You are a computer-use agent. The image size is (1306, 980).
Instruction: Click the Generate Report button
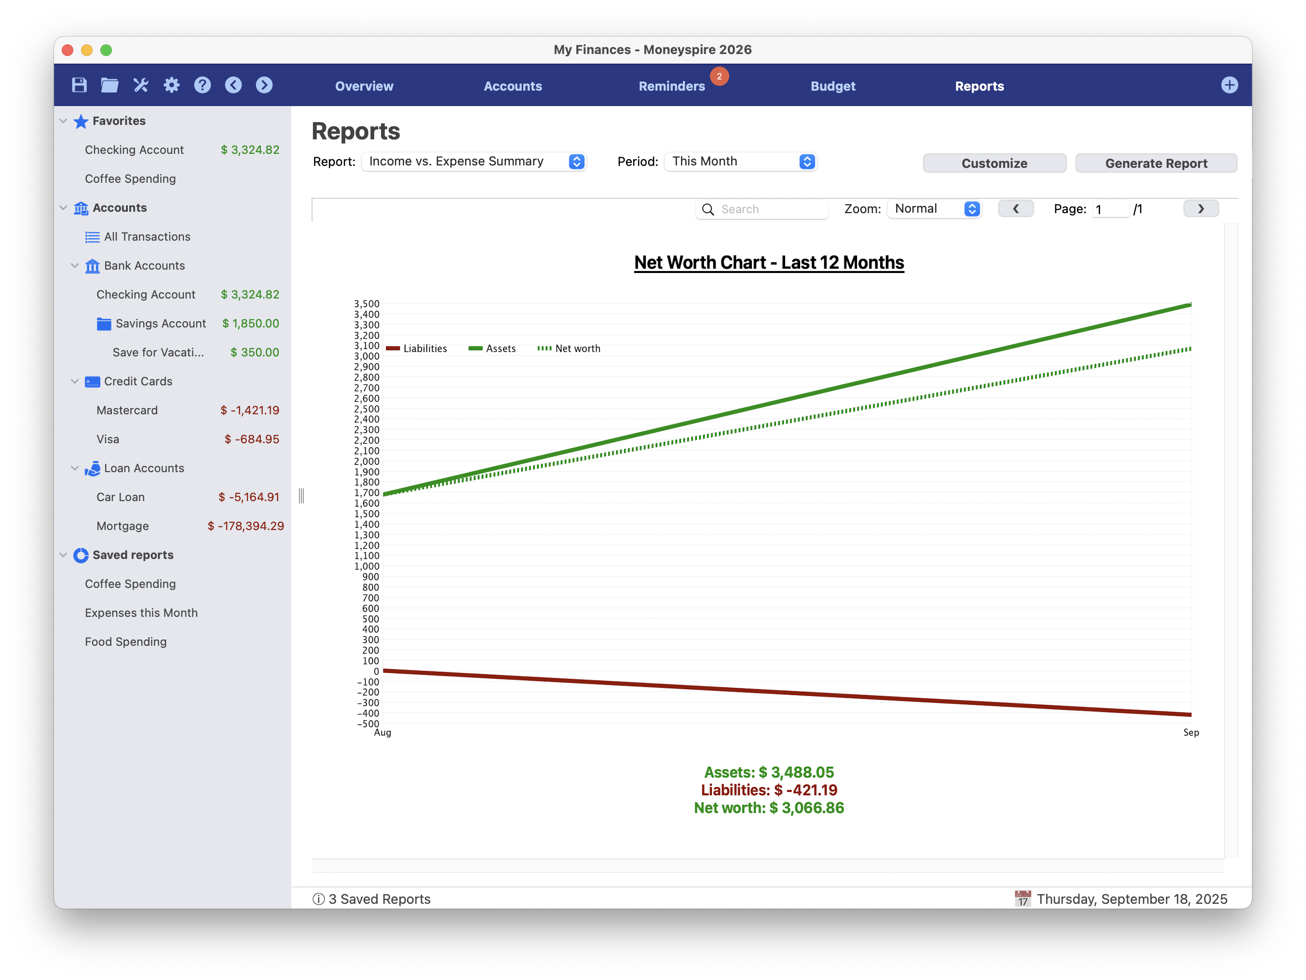coord(1156,163)
